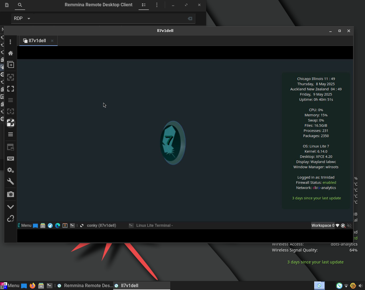Launch the compass browser icon in remote taskbar
365x290 pixels.
click(50, 226)
